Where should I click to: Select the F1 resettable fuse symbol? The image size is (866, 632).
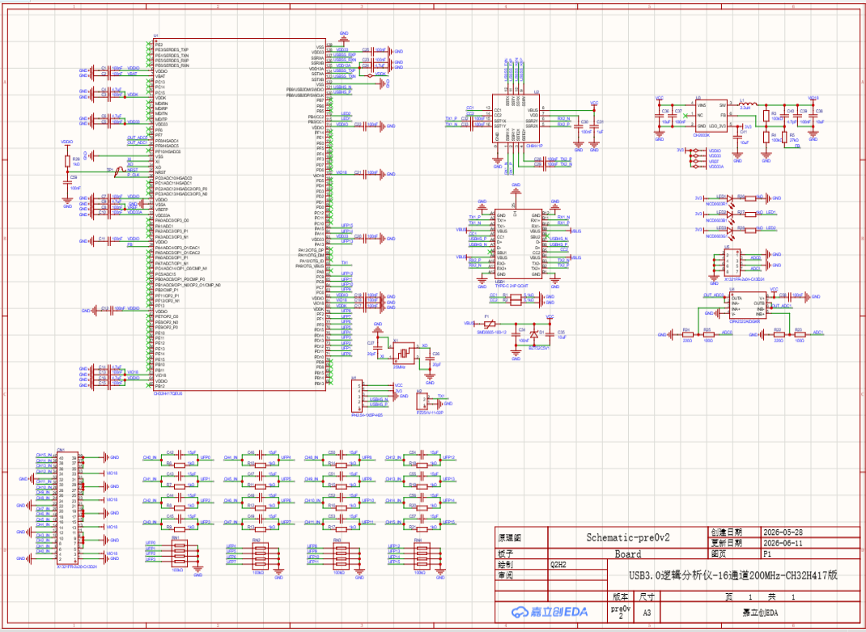488,324
